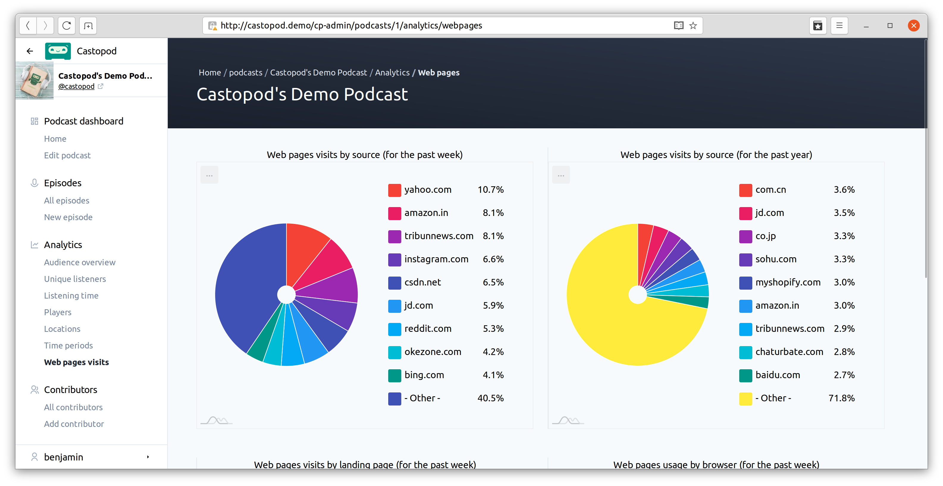This screenshot has height=486, width=943.
Task: Open the Unique listeners analytics page
Action: 74,279
